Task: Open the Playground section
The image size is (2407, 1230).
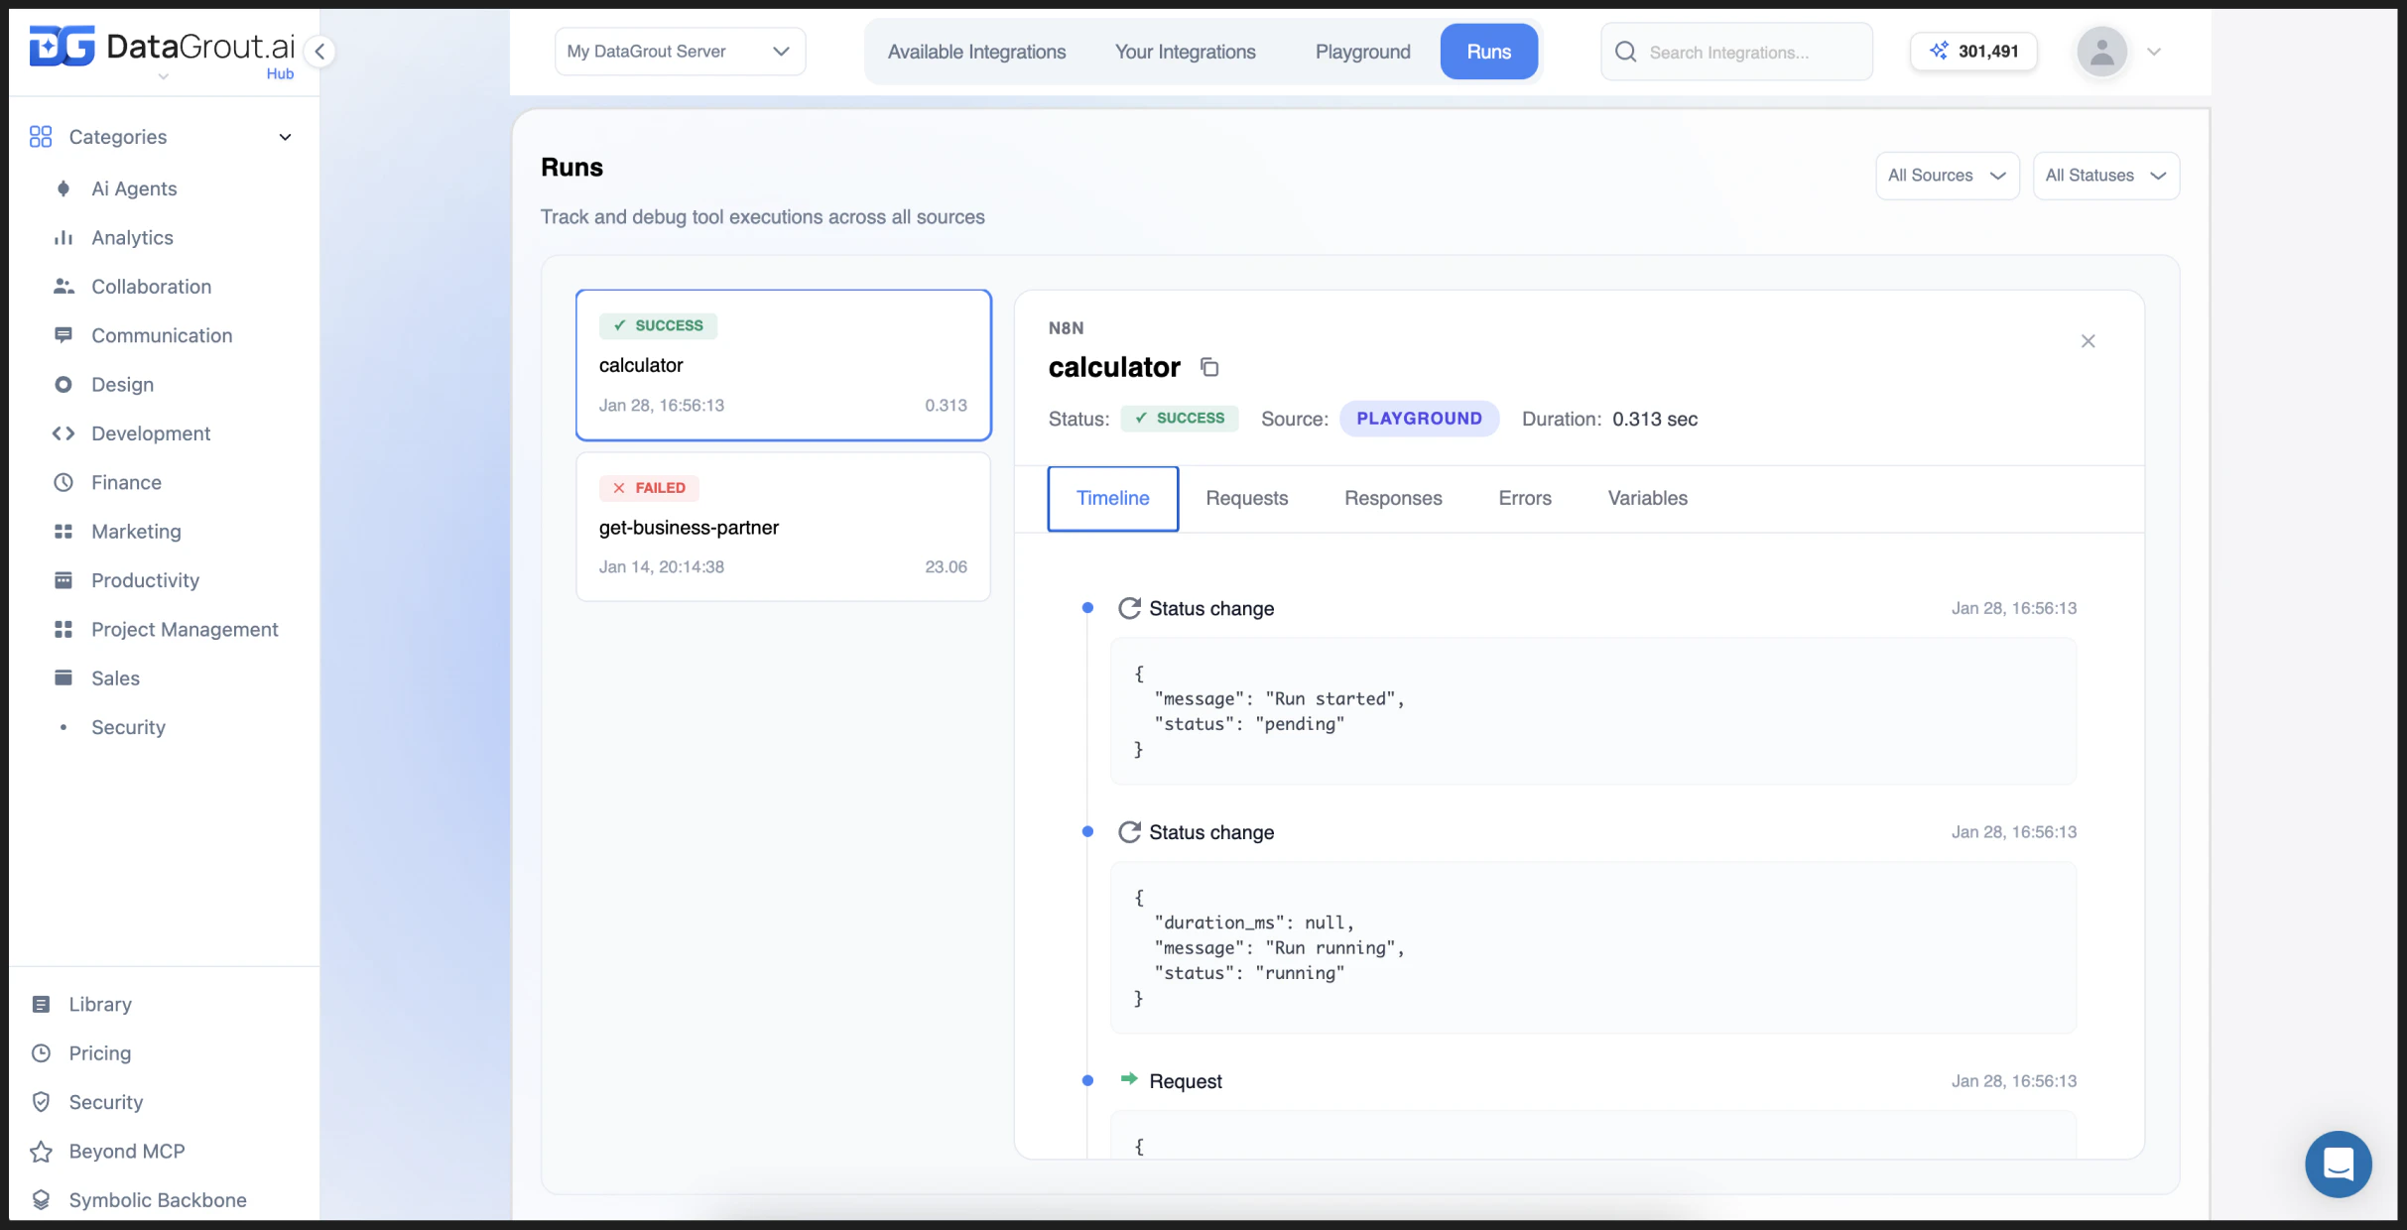Action: click(1363, 51)
